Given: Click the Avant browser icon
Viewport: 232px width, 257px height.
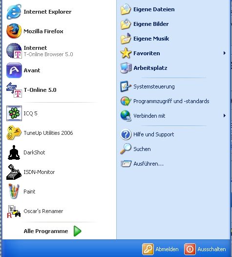Looking at the screenshot, I should click(14, 70).
